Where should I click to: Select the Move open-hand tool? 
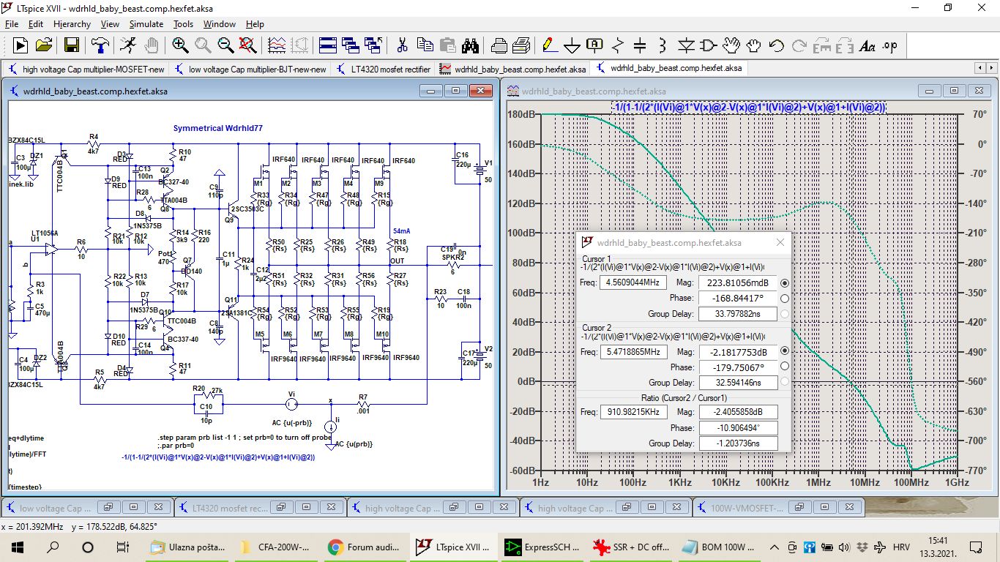coord(731,45)
